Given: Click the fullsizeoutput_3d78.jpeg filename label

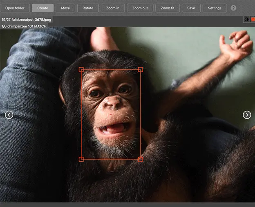Looking at the screenshot, I should 26,20.
